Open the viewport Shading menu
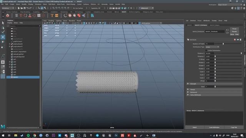 pyautogui.click(x=51, y=21)
